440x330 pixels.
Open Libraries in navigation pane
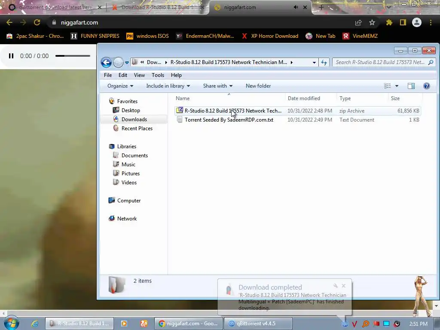pyautogui.click(x=127, y=147)
